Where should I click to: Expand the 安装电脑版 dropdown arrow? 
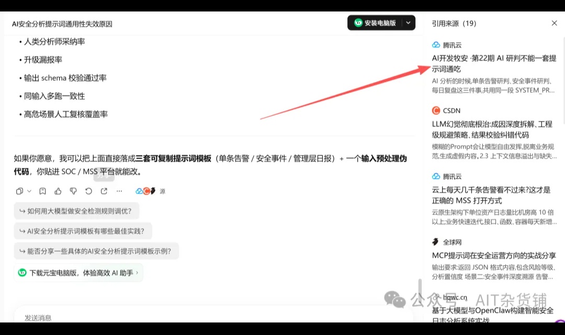[408, 23]
